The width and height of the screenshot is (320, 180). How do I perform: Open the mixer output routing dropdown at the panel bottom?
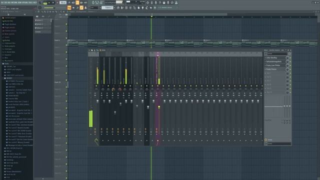click(278, 143)
